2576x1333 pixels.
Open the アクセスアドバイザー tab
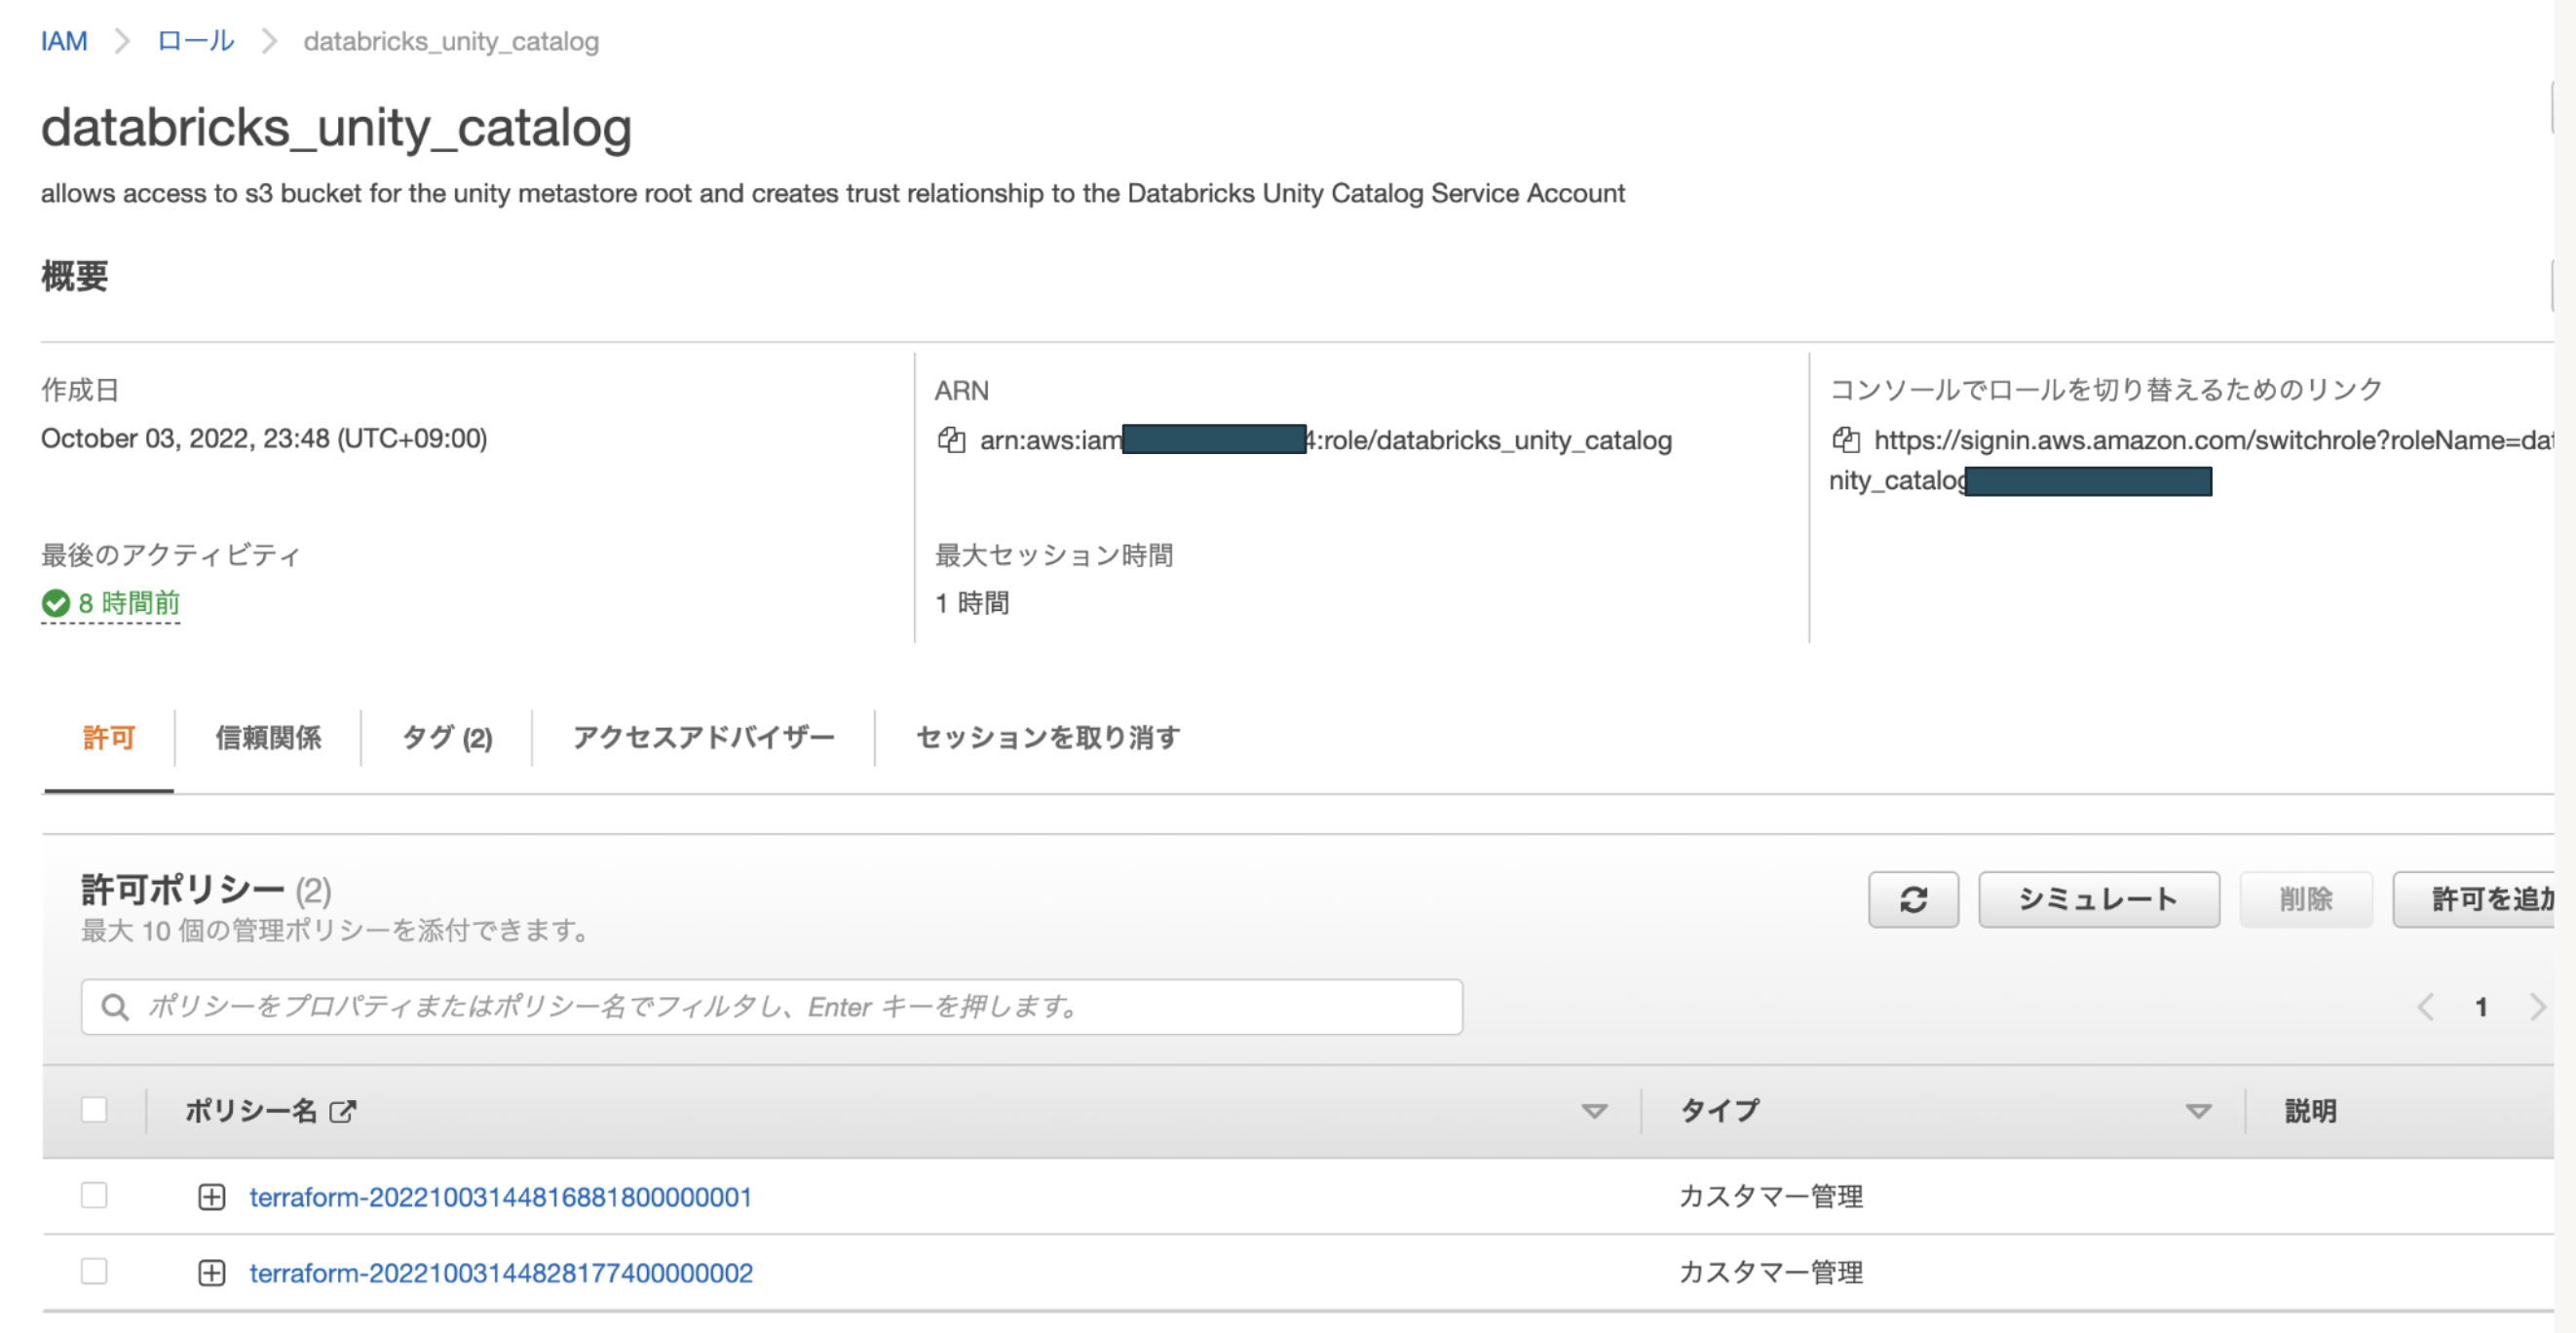703,738
